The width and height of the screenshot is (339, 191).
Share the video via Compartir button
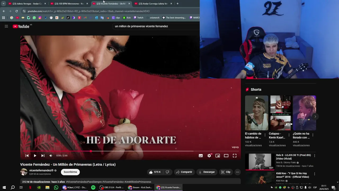(x=184, y=172)
